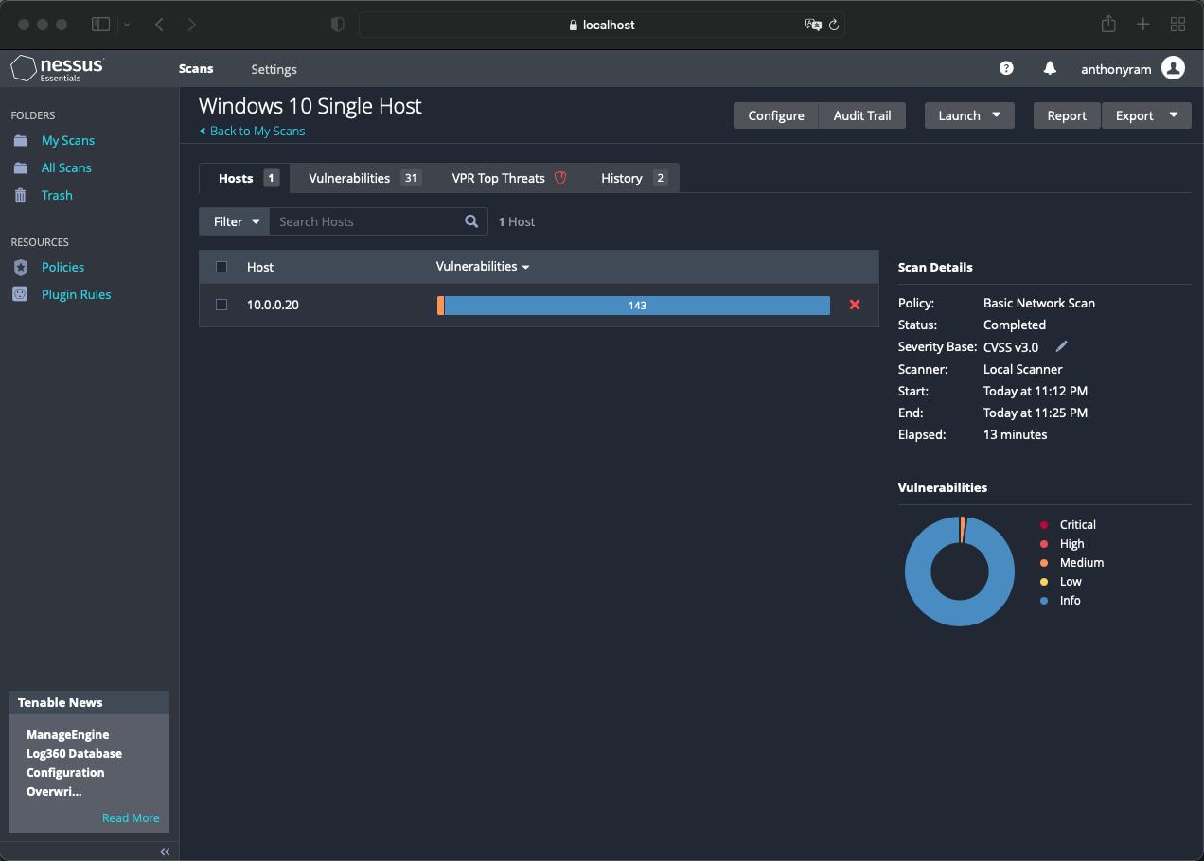Screen dimensions: 1204x861
Task: Open browser sidebar options chevron
Action: click(128, 25)
